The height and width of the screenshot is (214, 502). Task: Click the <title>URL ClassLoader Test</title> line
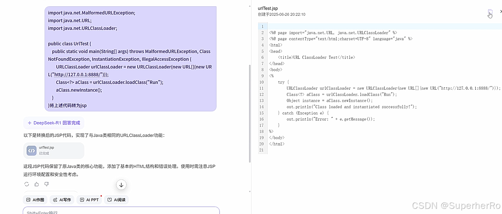[x=317, y=57]
